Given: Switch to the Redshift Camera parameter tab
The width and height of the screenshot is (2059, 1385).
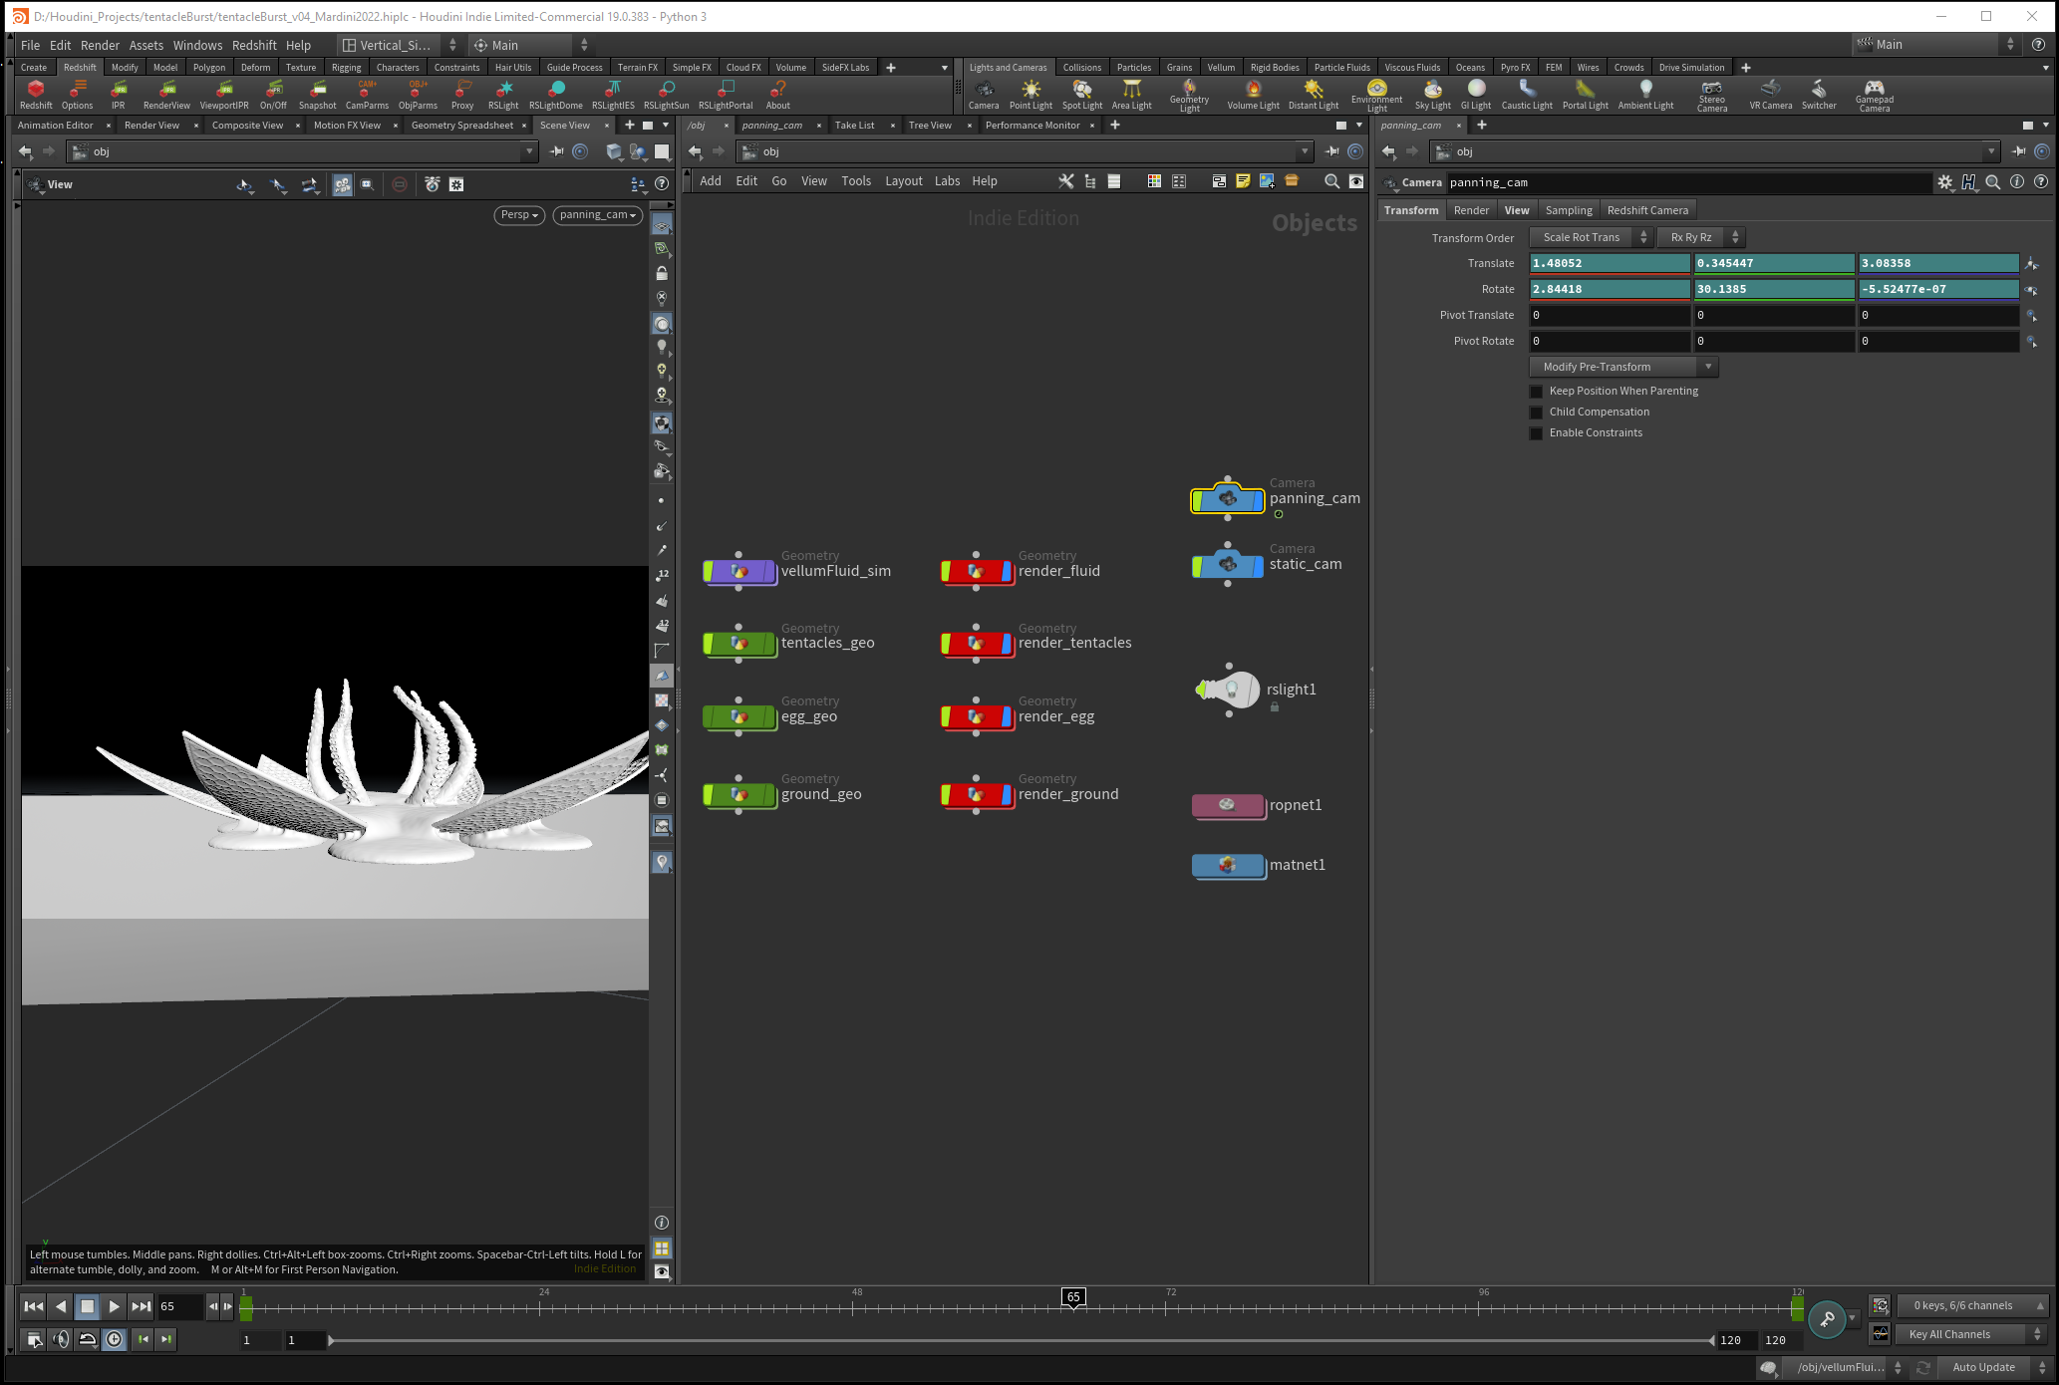Looking at the screenshot, I should pyautogui.click(x=1647, y=210).
